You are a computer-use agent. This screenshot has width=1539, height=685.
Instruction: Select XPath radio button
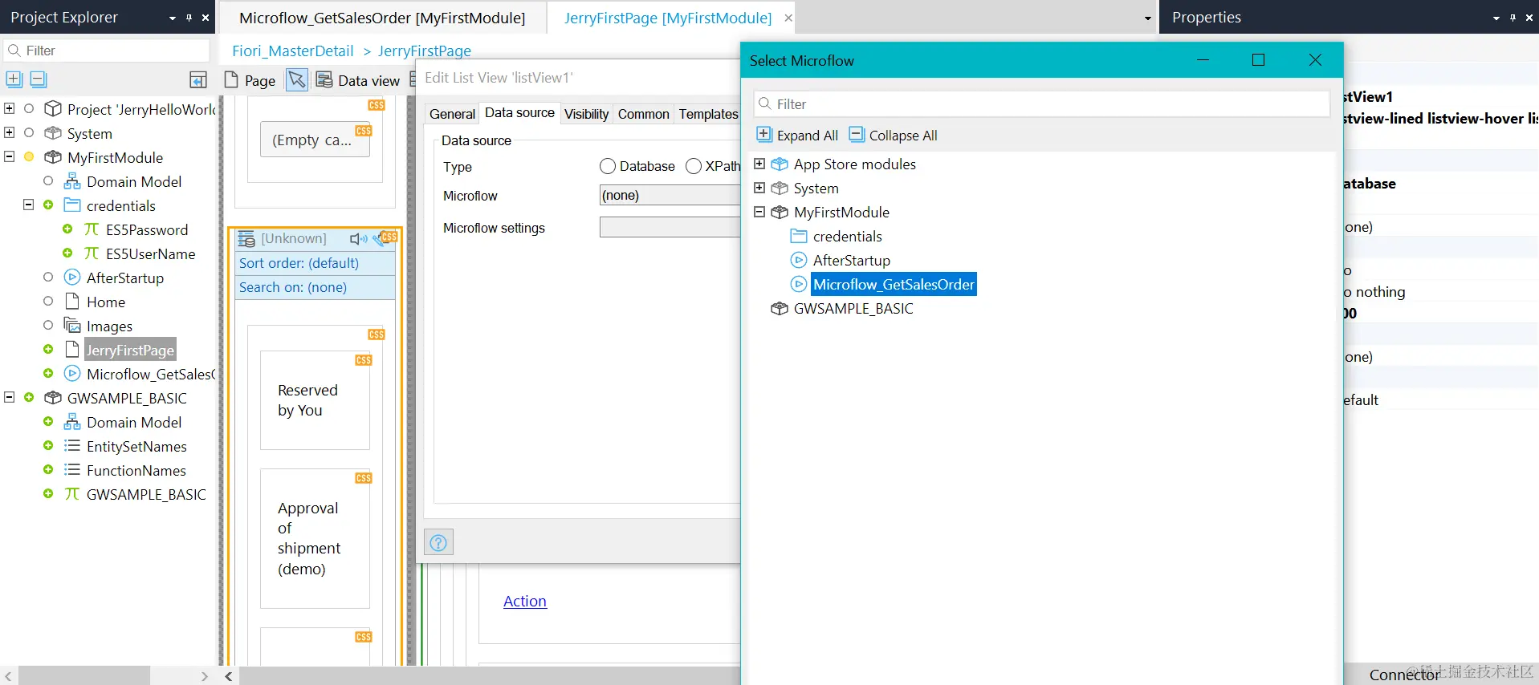pos(694,166)
